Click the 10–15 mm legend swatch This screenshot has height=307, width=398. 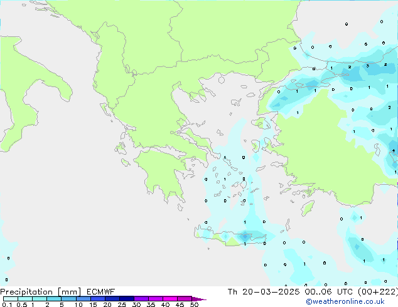[x=83, y=299]
